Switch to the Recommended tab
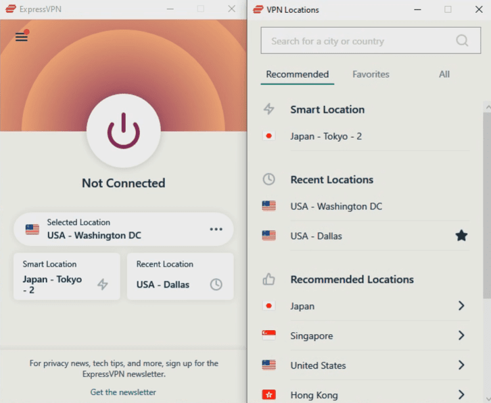Screen dimensions: 491x403 [x=298, y=74]
